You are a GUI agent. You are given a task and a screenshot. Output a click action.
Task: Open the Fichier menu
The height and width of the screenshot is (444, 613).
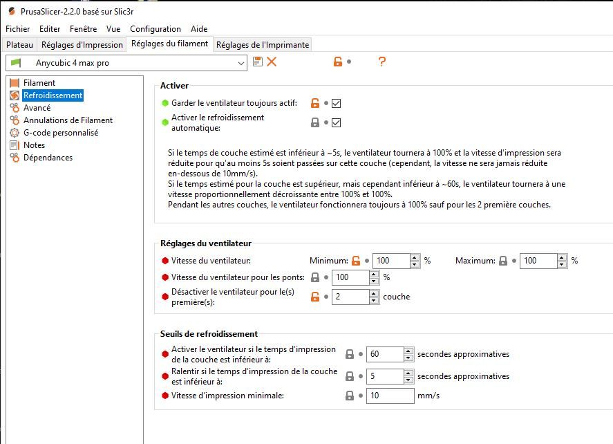(x=17, y=29)
